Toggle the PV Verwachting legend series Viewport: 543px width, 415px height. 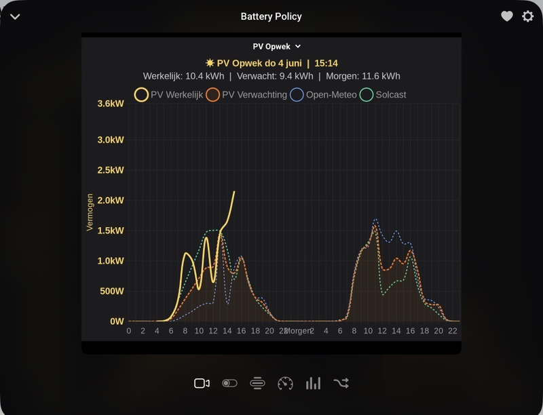(x=246, y=95)
